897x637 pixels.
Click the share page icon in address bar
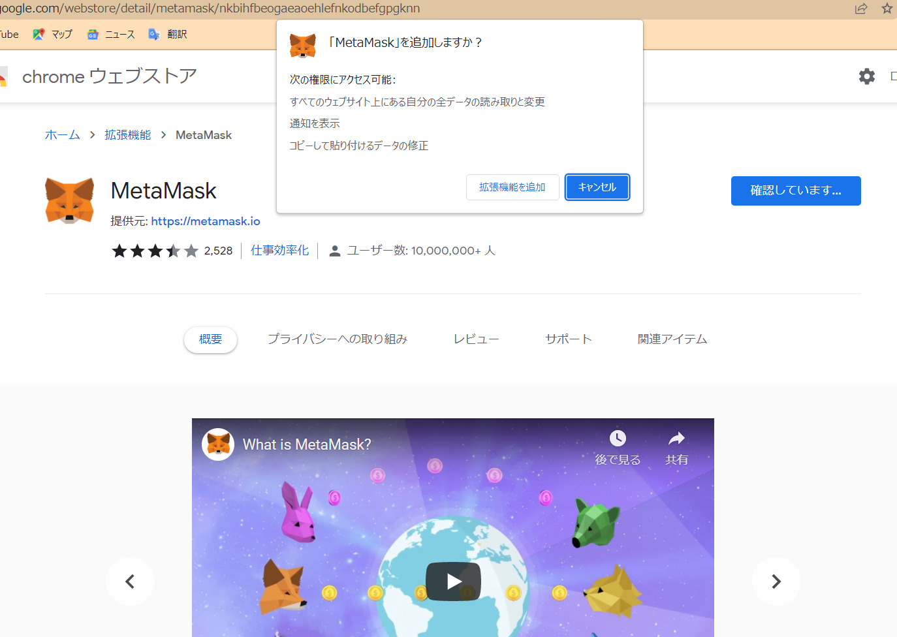click(861, 8)
